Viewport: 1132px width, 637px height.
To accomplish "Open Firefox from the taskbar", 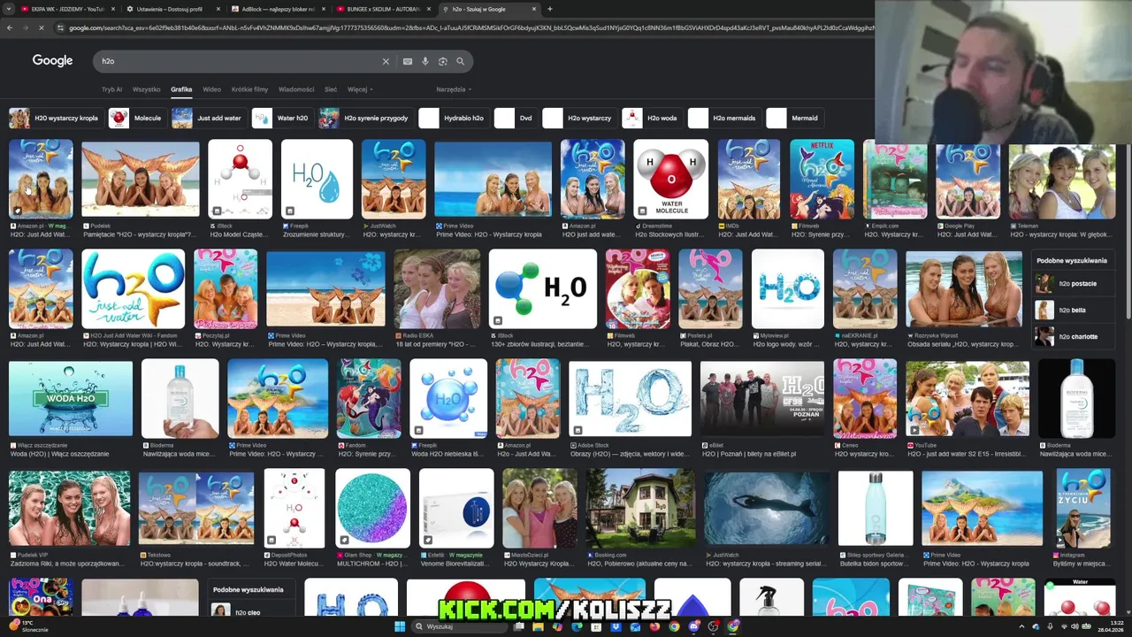I will click(654, 626).
